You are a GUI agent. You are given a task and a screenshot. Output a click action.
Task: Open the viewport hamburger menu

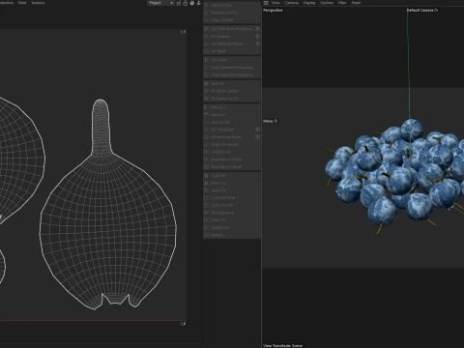point(266,3)
